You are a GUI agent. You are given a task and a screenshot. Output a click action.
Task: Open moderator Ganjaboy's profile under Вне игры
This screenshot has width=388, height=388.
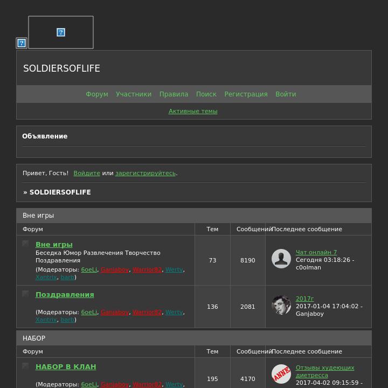pos(115,270)
